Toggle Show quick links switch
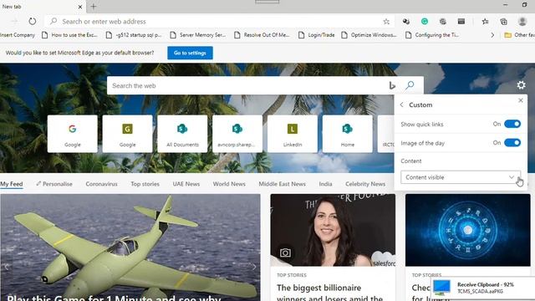 pos(512,124)
